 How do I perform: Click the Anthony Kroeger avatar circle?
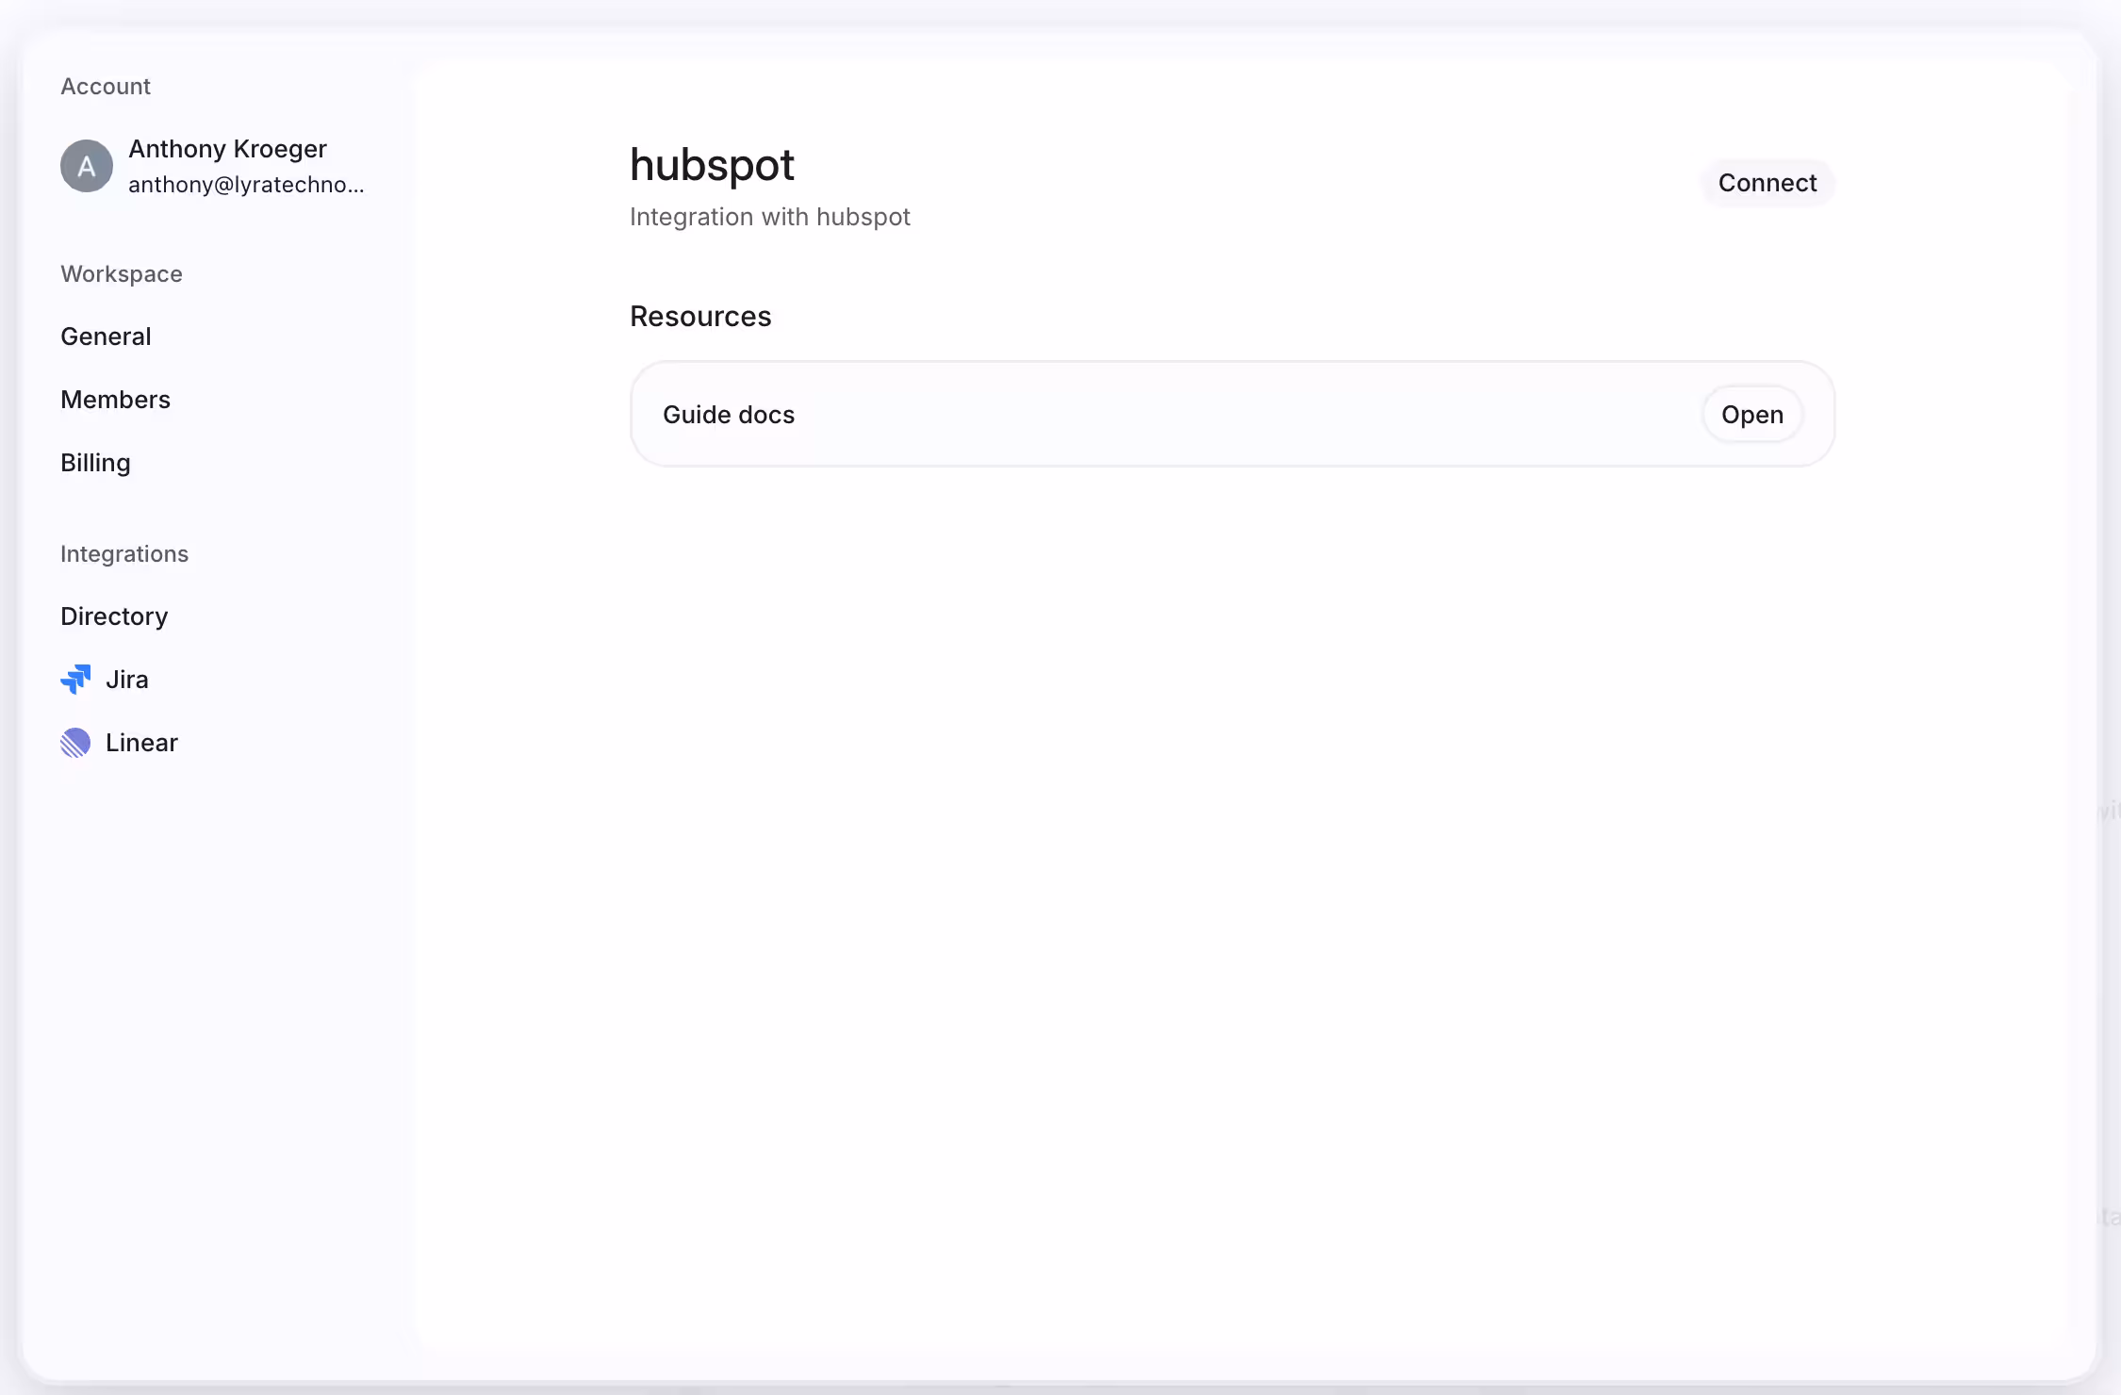click(87, 166)
